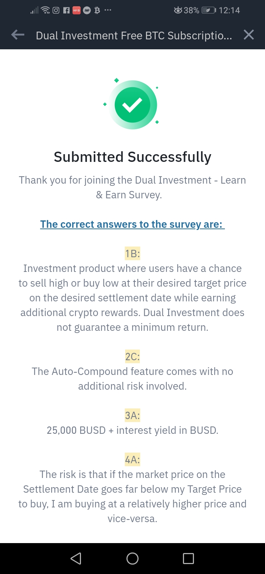The image size is (265, 574).
Task: Select the highlighted 4A answer label
Action: tap(132, 460)
